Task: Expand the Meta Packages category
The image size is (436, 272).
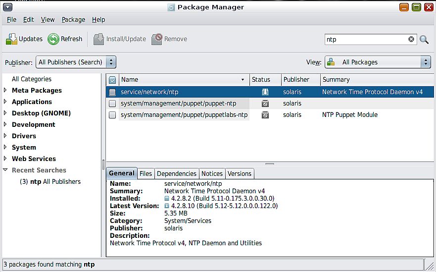Action: (5, 90)
